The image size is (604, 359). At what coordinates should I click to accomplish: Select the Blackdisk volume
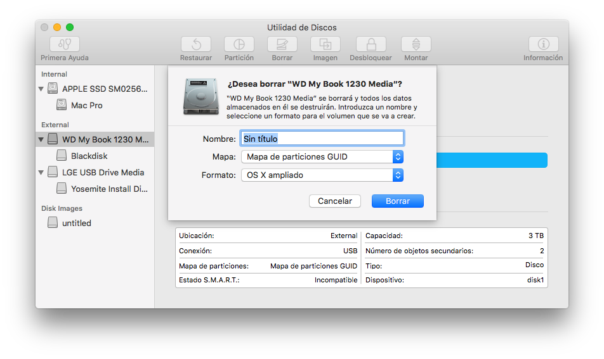pos(95,156)
